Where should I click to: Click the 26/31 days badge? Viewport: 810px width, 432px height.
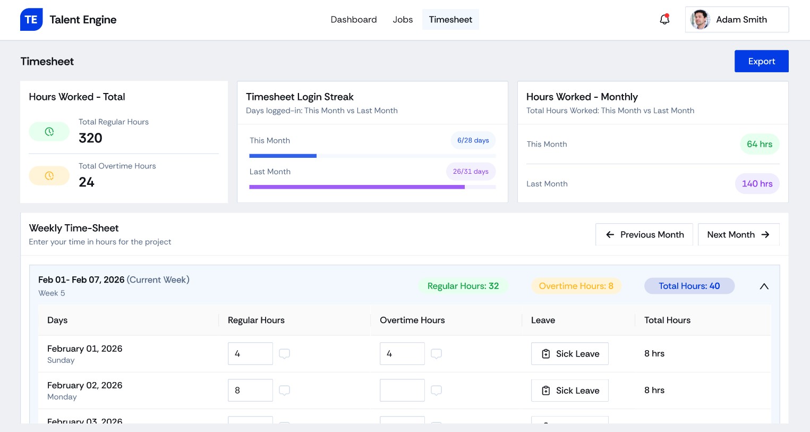tap(471, 171)
